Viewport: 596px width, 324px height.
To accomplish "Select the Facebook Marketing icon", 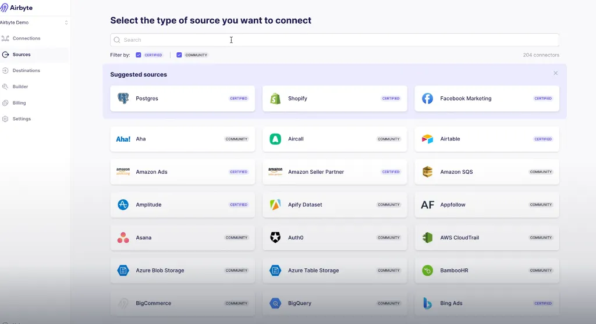I will tap(427, 98).
